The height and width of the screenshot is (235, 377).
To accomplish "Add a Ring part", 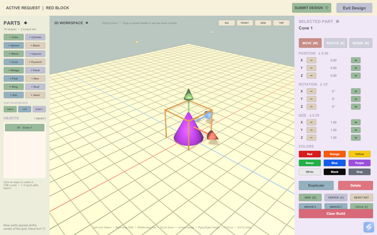I will tap(14, 87).
